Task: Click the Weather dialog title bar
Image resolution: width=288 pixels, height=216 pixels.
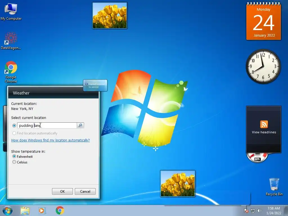Action: pos(53,93)
